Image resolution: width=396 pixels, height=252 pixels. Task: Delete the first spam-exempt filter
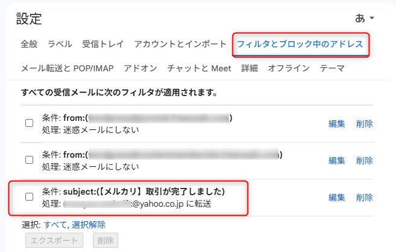pyautogui.click(x=365, y=124)
